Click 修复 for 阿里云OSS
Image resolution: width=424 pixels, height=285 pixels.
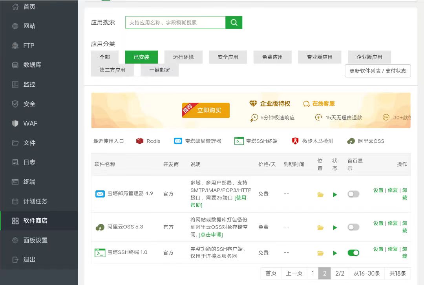(x=393, y=223)
